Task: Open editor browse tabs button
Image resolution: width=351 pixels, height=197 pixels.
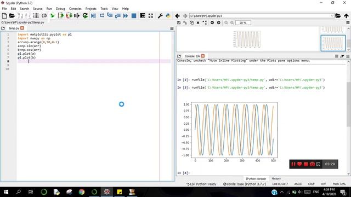Action: (x=3, y=28)
